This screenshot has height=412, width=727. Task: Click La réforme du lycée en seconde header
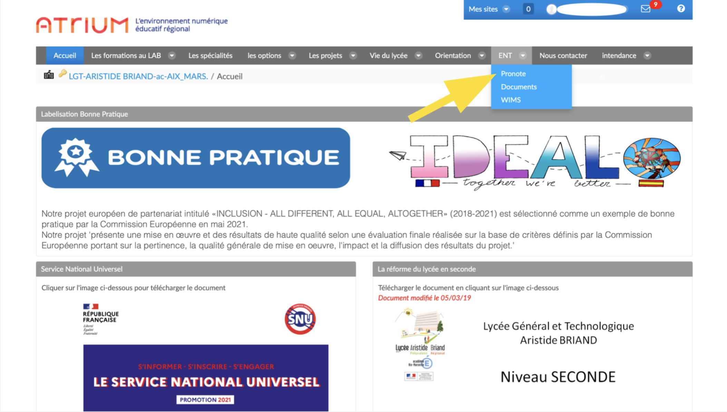click(x=532, y=269)
